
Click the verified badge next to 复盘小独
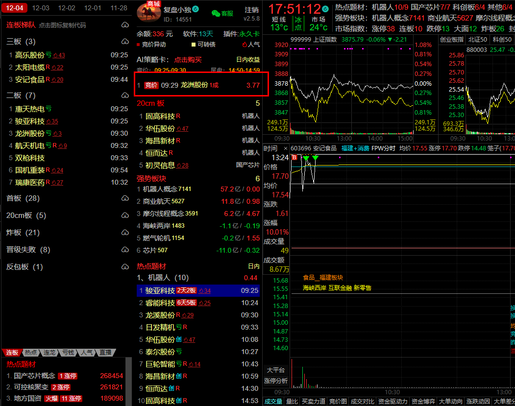[196, 9]
